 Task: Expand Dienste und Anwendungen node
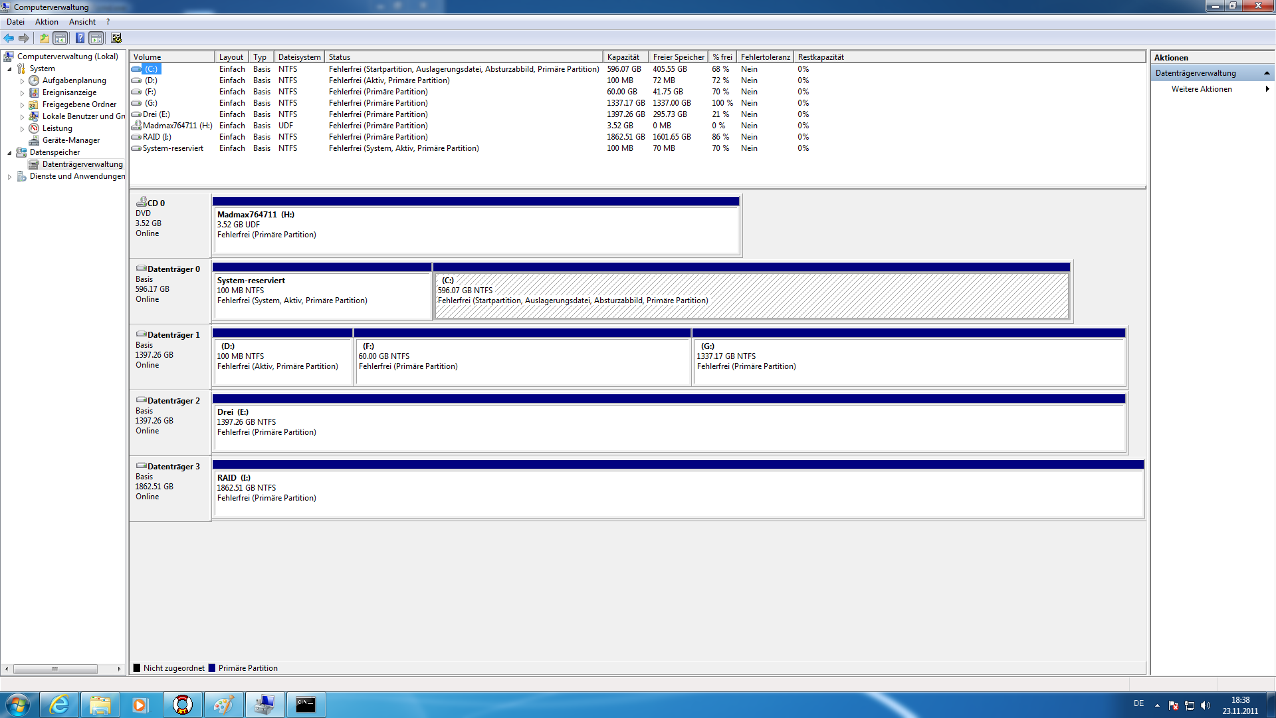9,177
